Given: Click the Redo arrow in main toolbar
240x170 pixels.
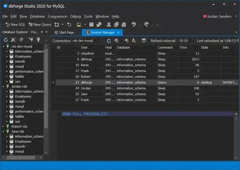Looking at the screenshot, I should (x=147, y=24).
